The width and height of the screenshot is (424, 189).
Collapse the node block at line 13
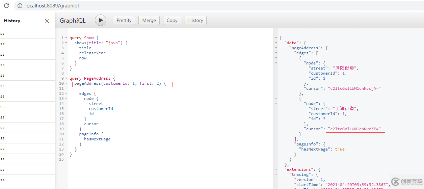(66, 99)
